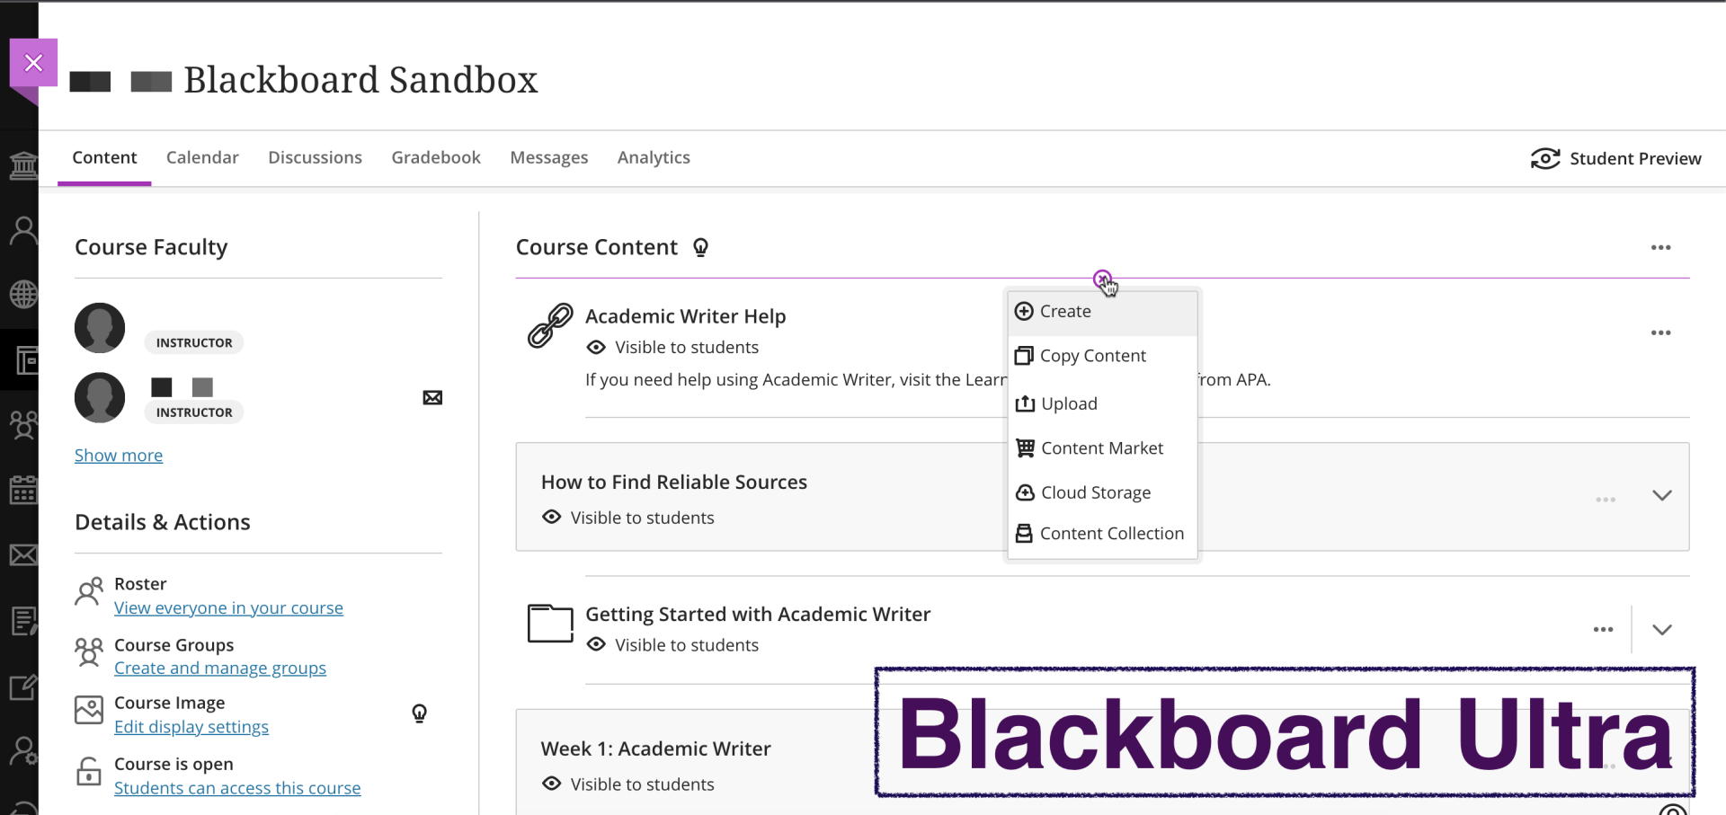This screenshot has width=1726, height=815.
Task: Open Grades via the sidebar document icon
Action: tap(22, 620)
